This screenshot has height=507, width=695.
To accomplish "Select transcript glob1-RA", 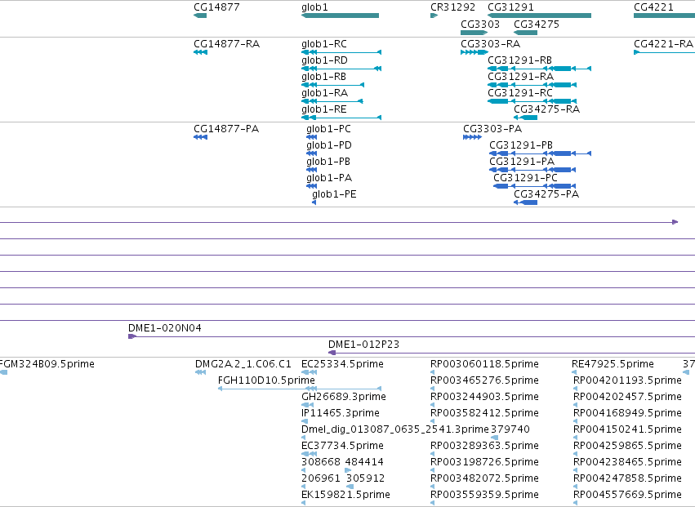I will [x=332, y=101].
